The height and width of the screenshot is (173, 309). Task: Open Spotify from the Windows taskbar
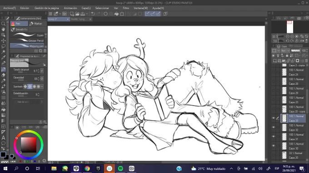click(x=120, y=168)
